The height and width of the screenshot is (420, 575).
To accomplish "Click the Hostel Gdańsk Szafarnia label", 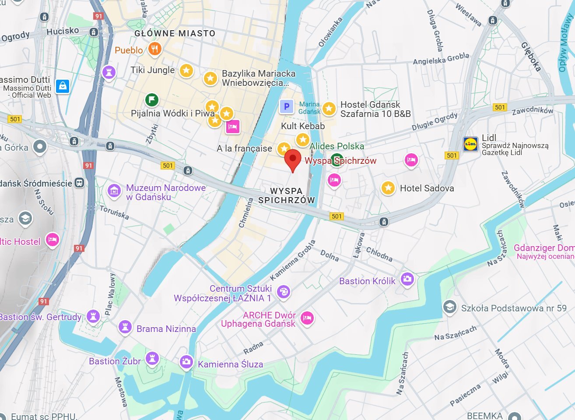I will coord(375,109).
